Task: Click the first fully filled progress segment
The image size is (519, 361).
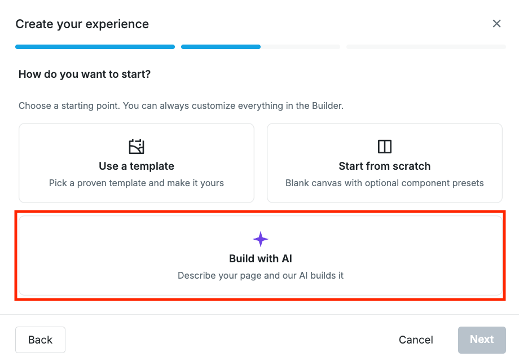Action: point(95,47)
